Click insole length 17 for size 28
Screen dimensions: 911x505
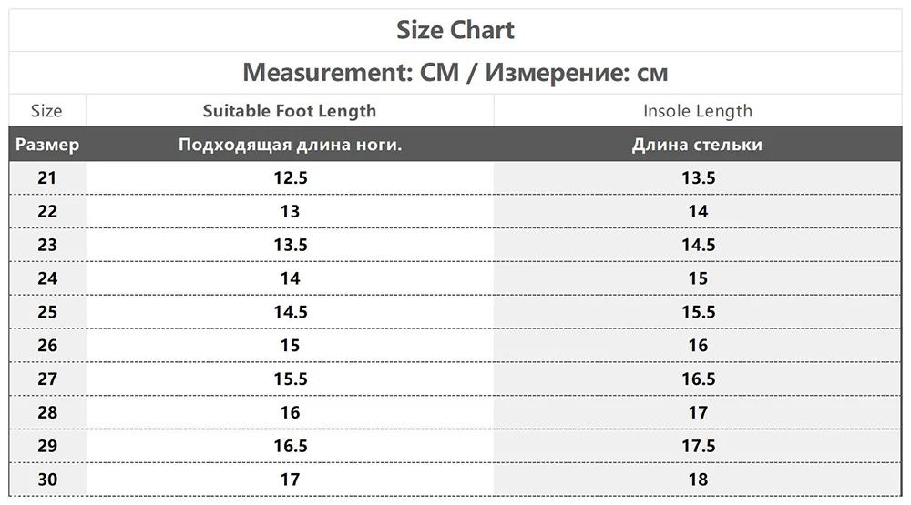tap(699, 413)
